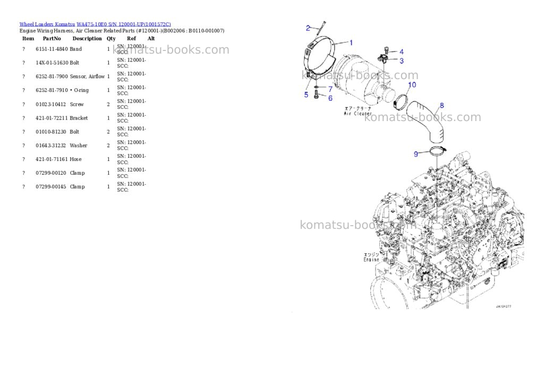The height and width of the screenshot is (385, 544).
Task: Click diagram callout number 3
Action: pos(402,61)
